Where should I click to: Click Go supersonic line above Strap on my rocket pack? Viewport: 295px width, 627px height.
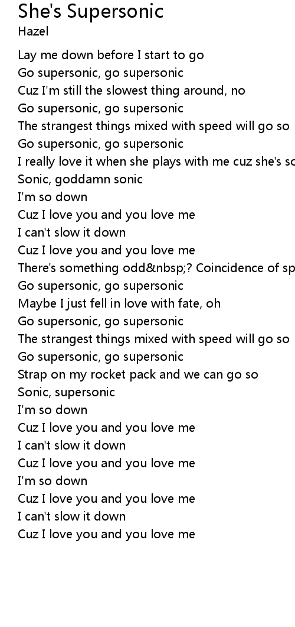coord(101,357)
